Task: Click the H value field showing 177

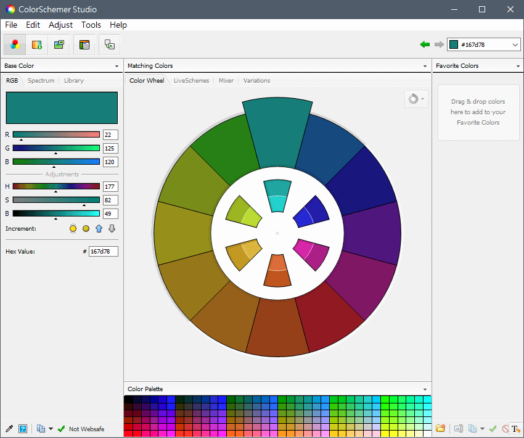Action: [x=110, y=186]
